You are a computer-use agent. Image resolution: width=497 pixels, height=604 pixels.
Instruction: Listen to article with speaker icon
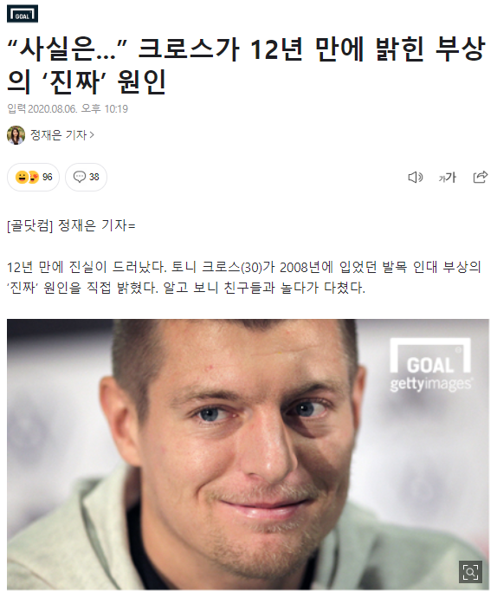tap(415, 177)
